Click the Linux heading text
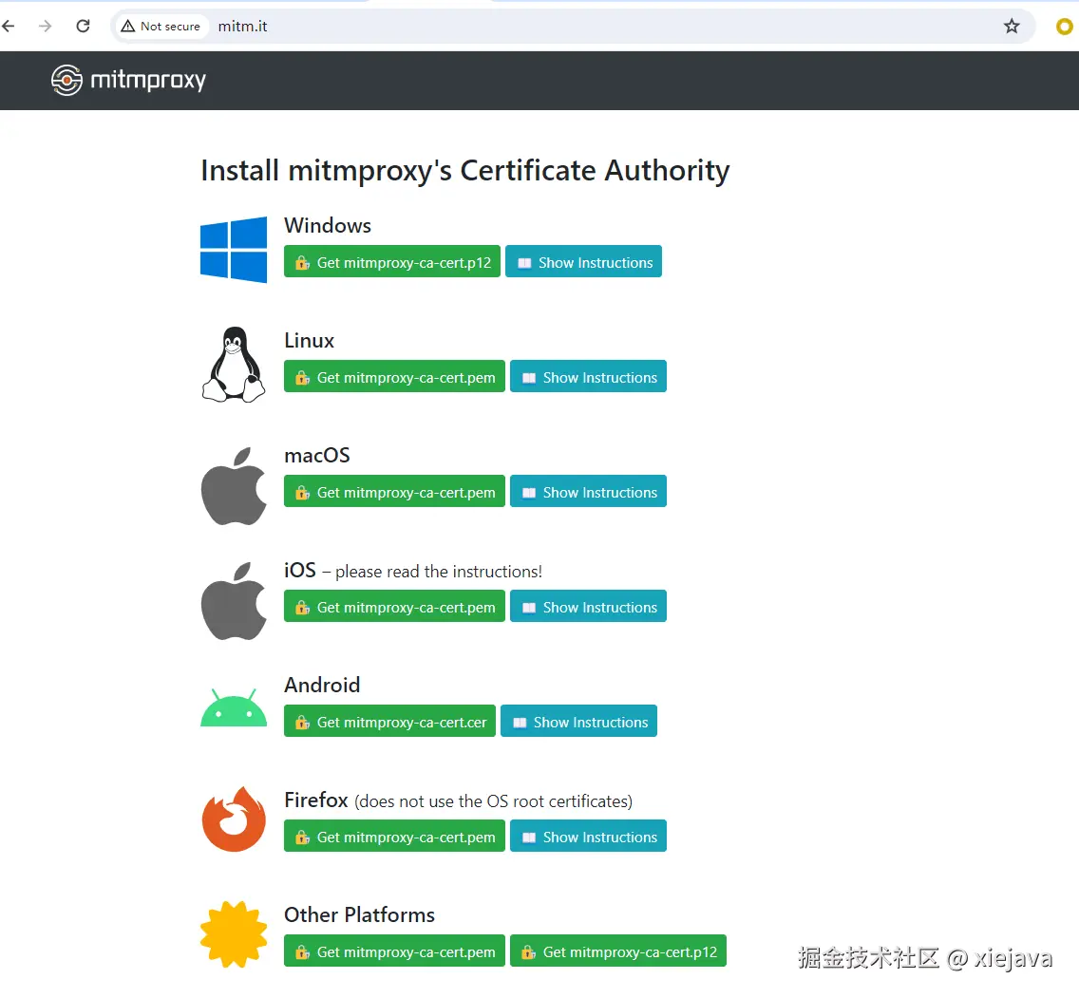The width and height of the screenshot is (1079, 998). [x=309, y=341]
